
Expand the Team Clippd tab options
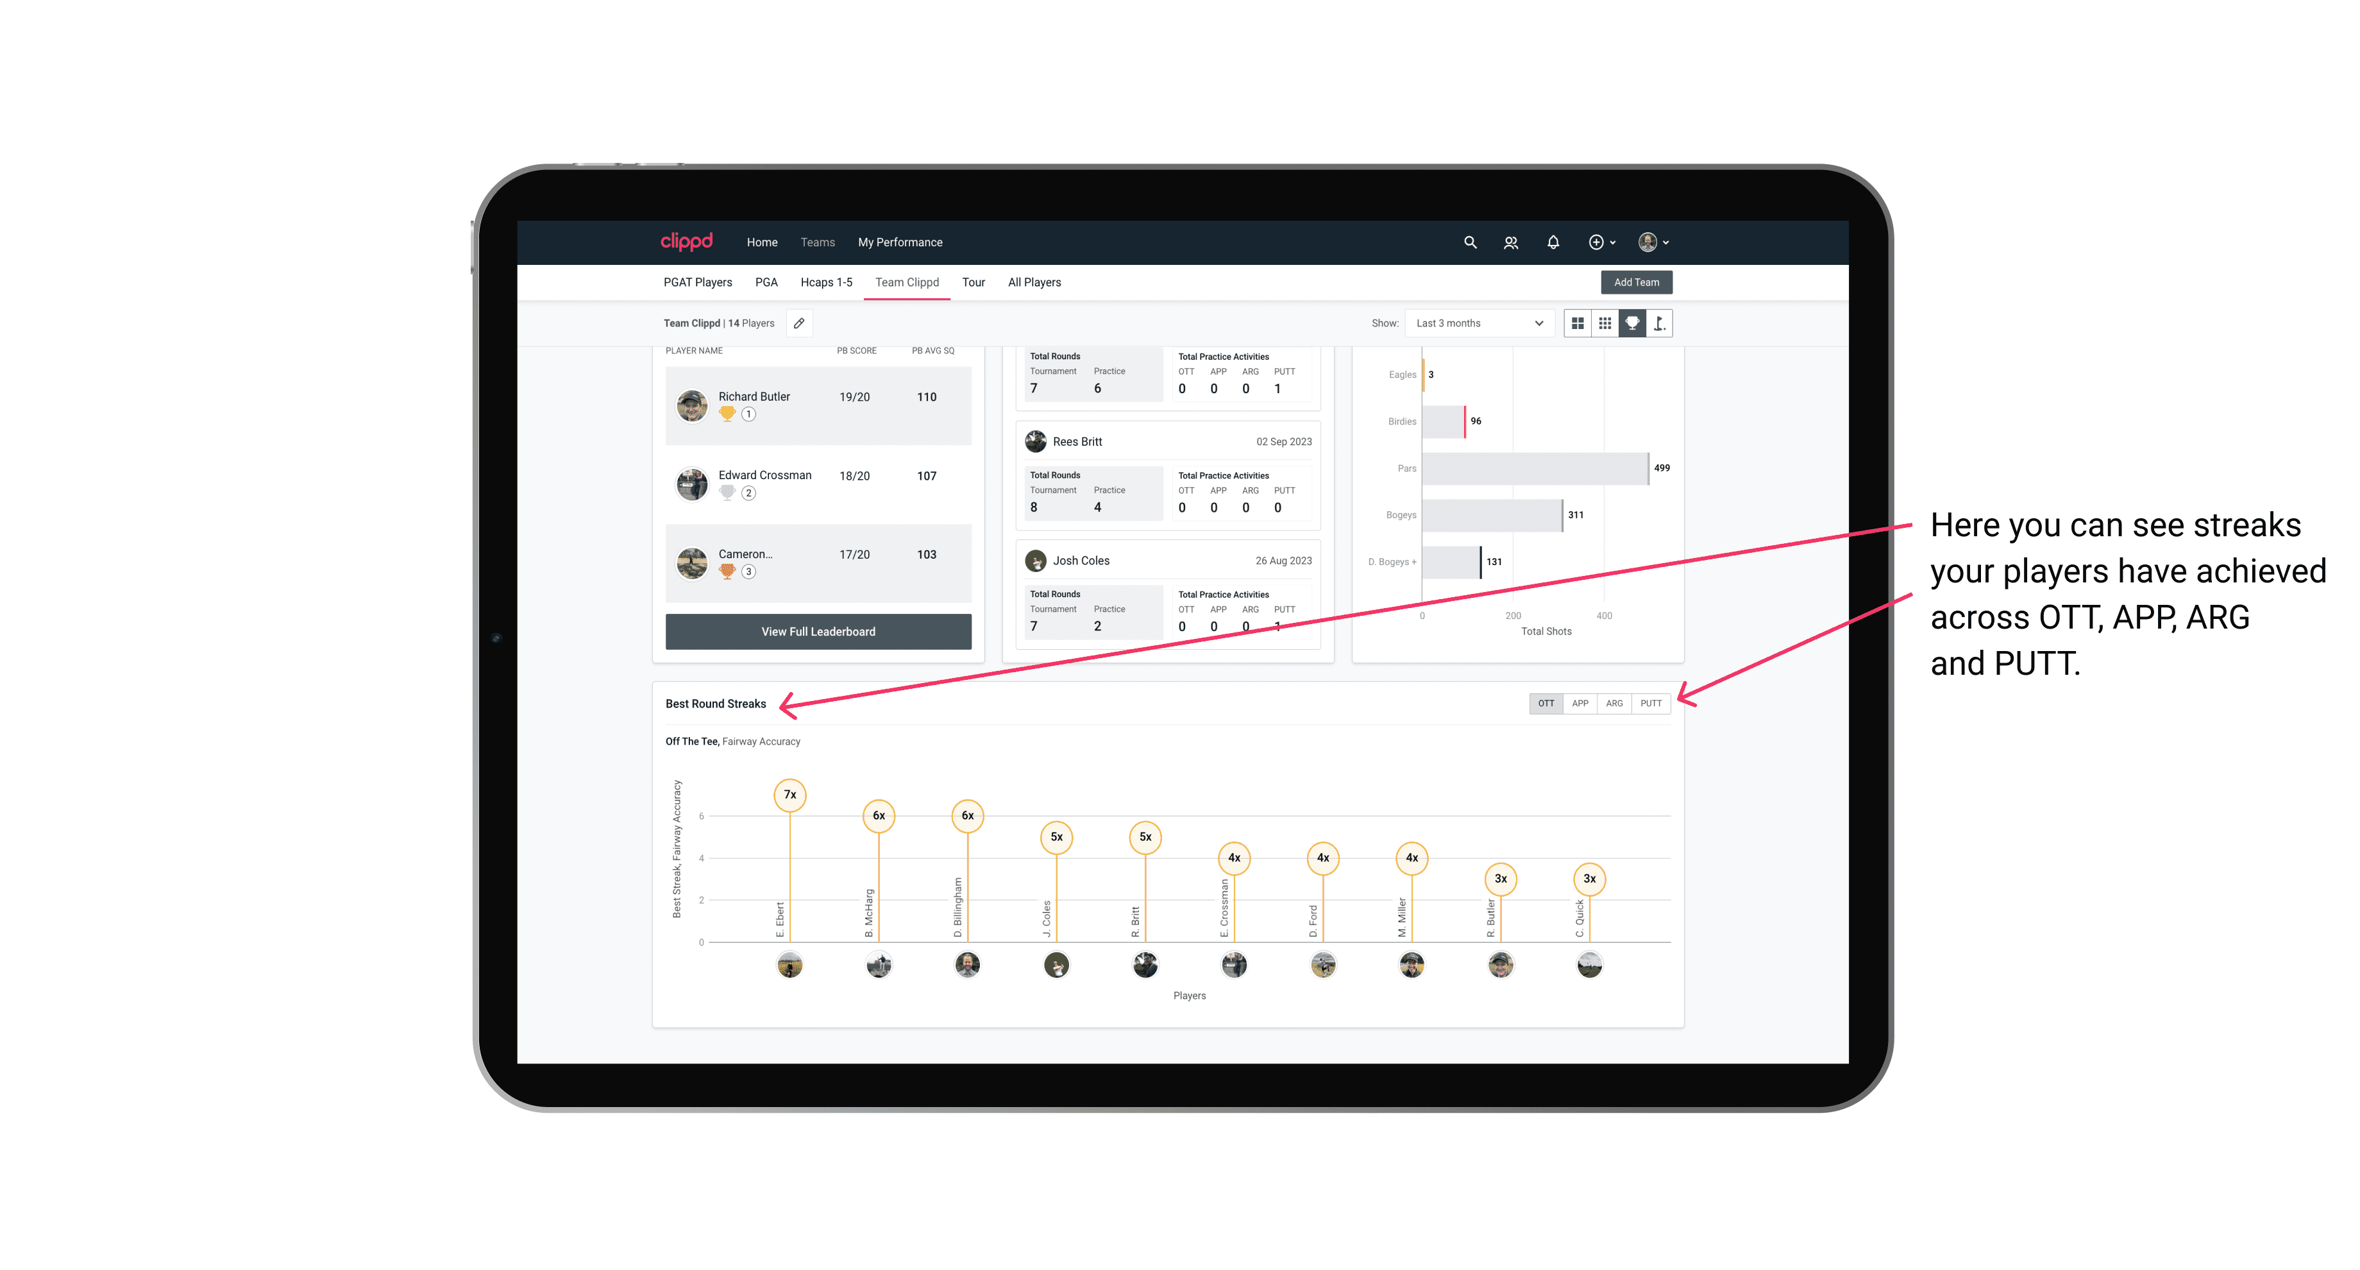point(907,283)
